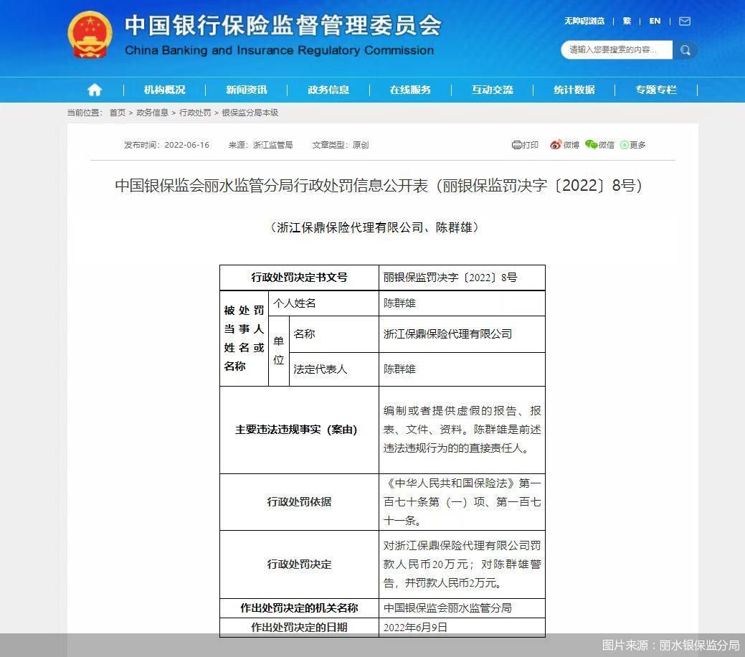The image size is (745, 657).
Task: Switch to English via the EN link
Action: [654, 22]
